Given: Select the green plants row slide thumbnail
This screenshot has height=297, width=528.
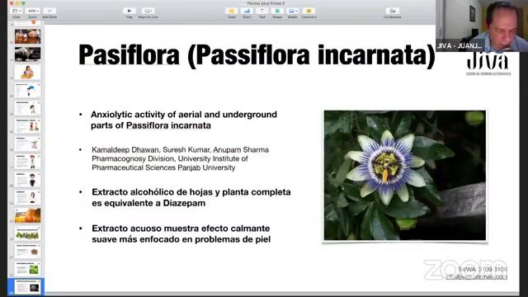Looking at the screenshot, I should click(x=27, y=233).
